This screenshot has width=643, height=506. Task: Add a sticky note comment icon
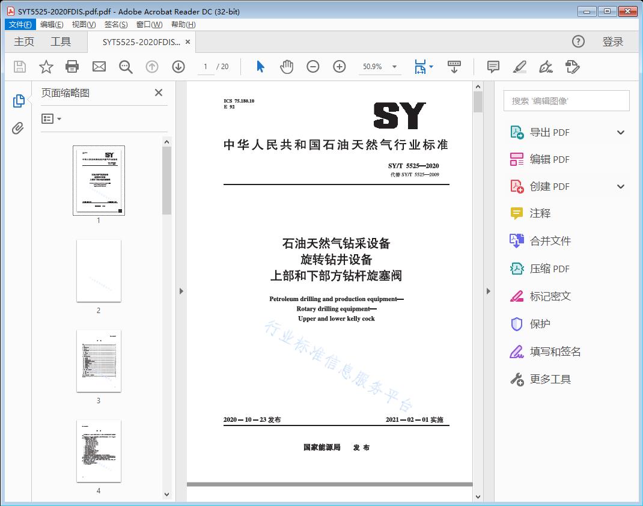[493, 67]
